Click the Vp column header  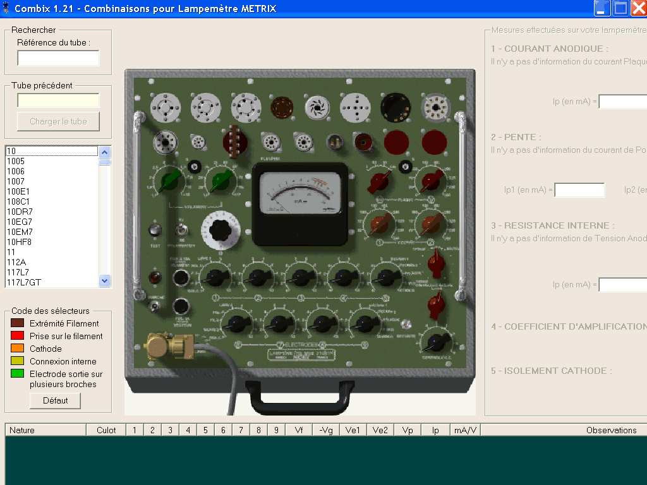coord(408,430)
